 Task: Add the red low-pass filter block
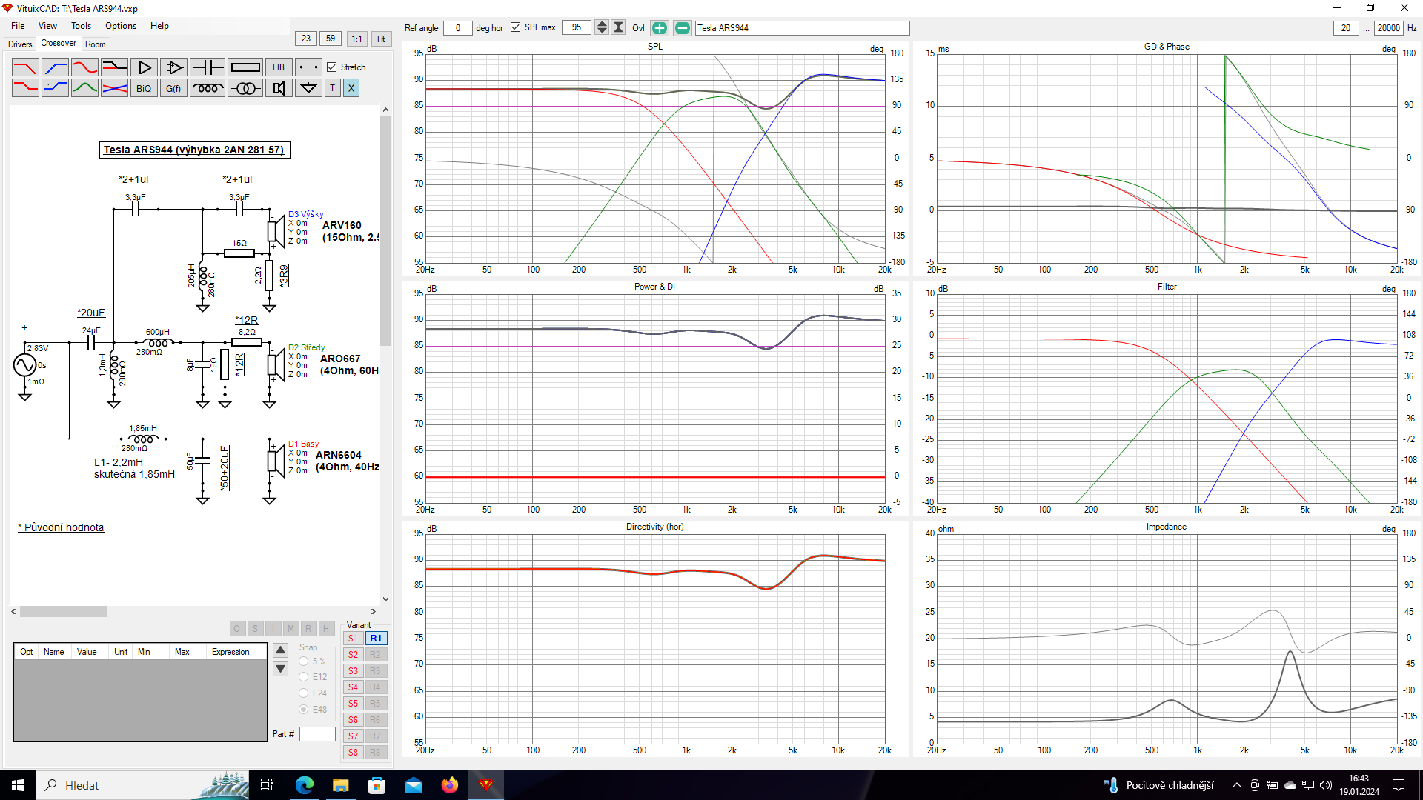click(x=26, y=67)
